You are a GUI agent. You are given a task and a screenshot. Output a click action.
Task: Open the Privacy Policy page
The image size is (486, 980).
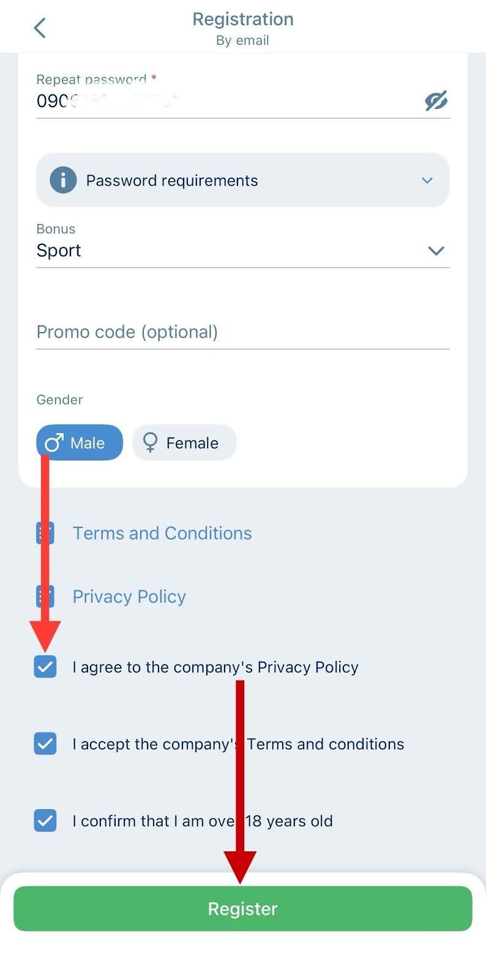(129, 595)
